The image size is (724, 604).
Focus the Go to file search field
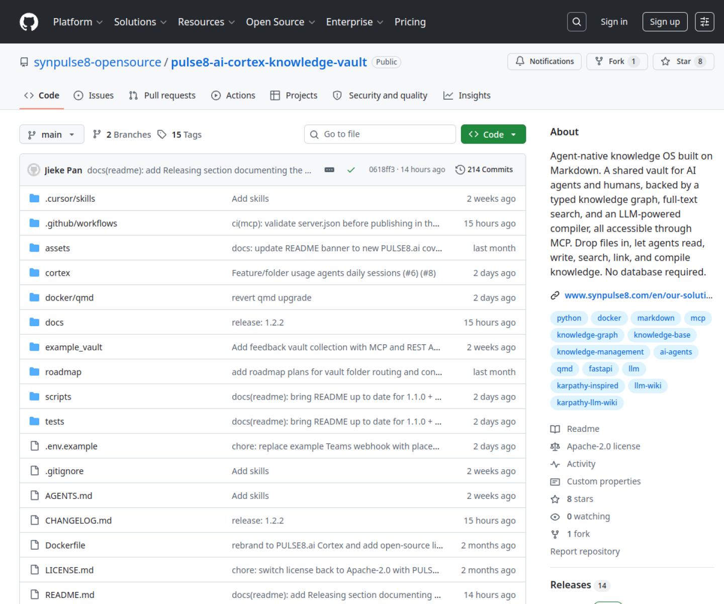tap(380, 134)
